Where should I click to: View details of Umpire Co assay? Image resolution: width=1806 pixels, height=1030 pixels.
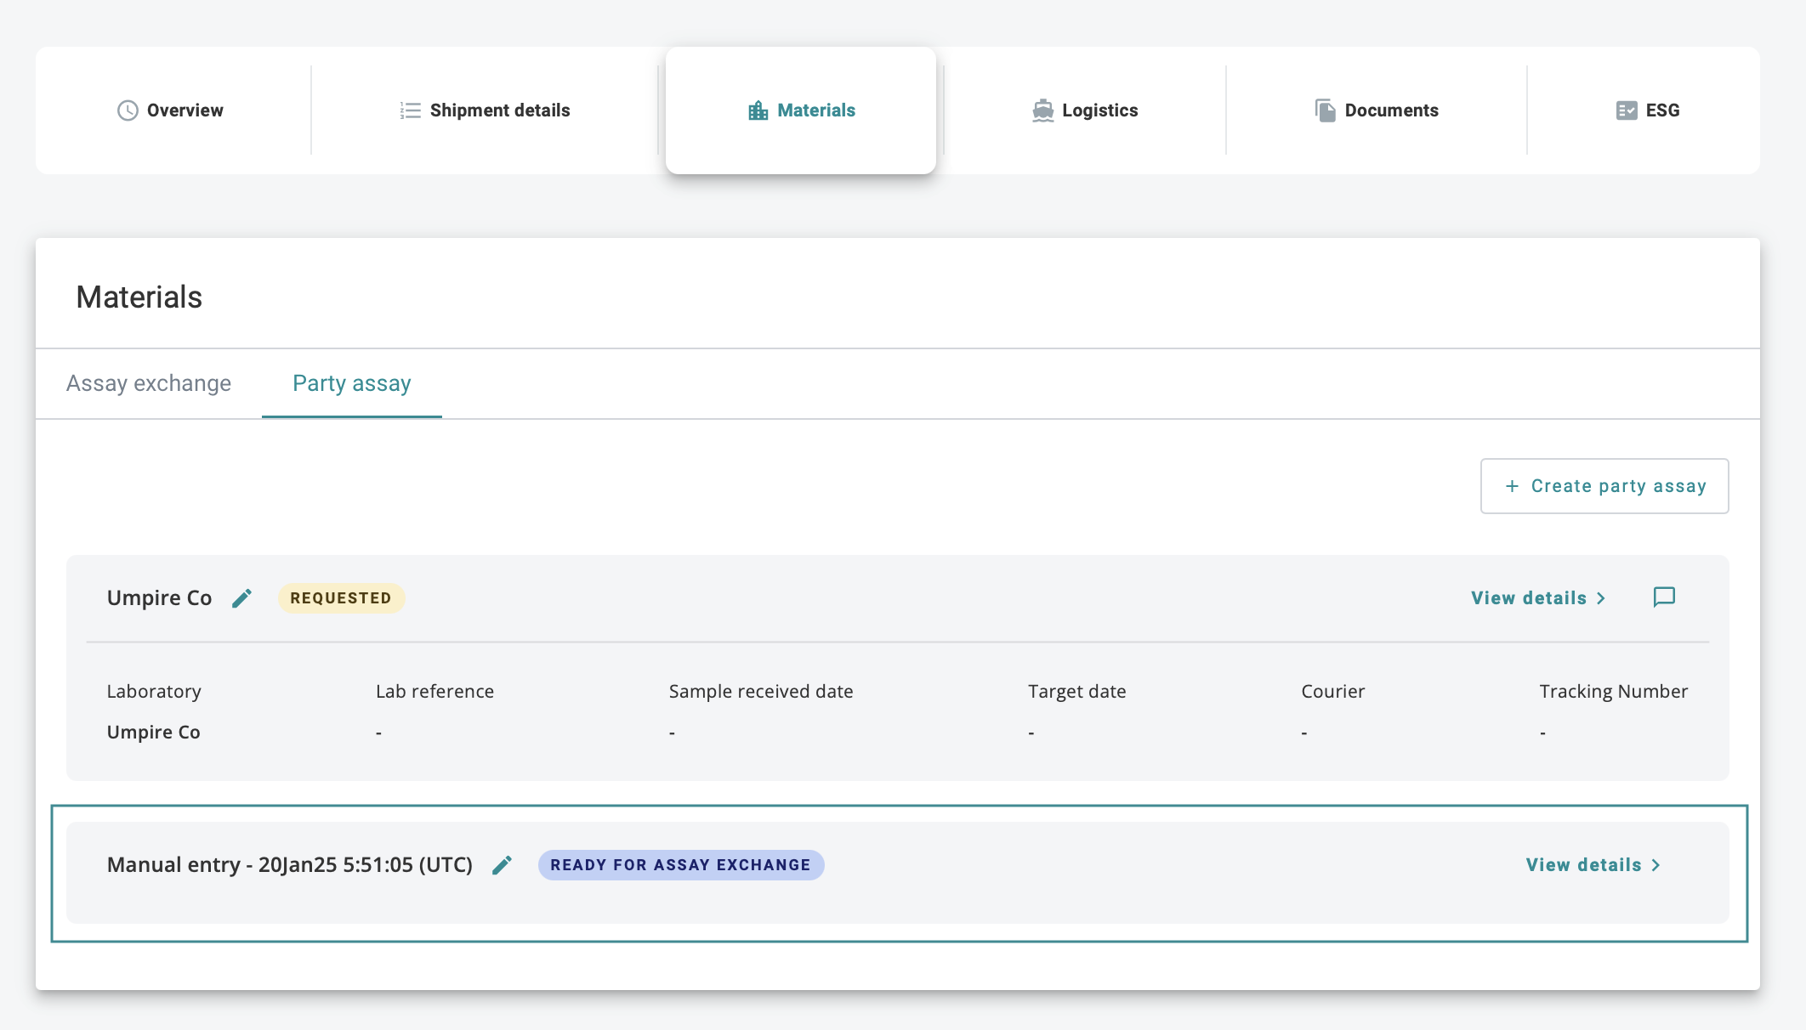pyautogui.click(x=1537, y=598)
